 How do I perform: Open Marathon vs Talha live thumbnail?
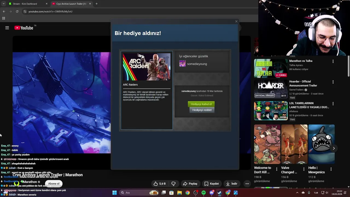pos(271,68)
